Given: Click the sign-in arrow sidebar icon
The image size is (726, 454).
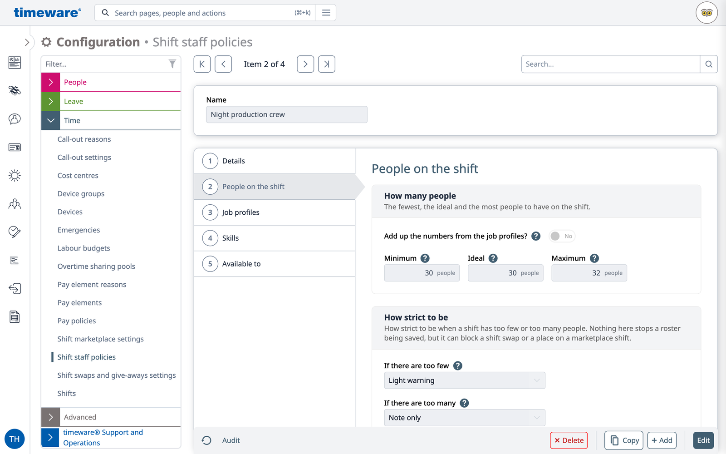Looking at the screenshot, I should [x=15, y=289].
